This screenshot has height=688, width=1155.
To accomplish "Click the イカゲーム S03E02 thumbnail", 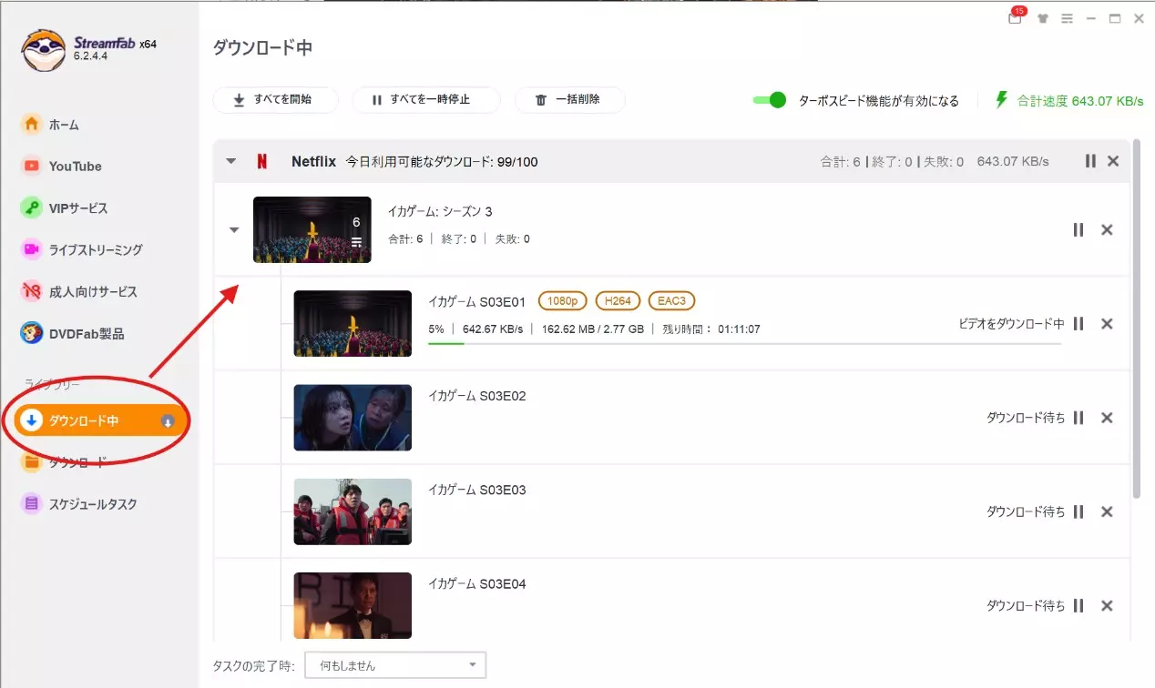I will [353, 417].
